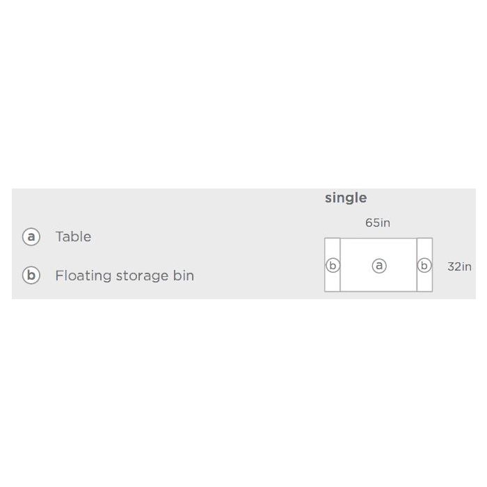
Task: Select the right "b" marker in the diagram
Action: (424, 265)
